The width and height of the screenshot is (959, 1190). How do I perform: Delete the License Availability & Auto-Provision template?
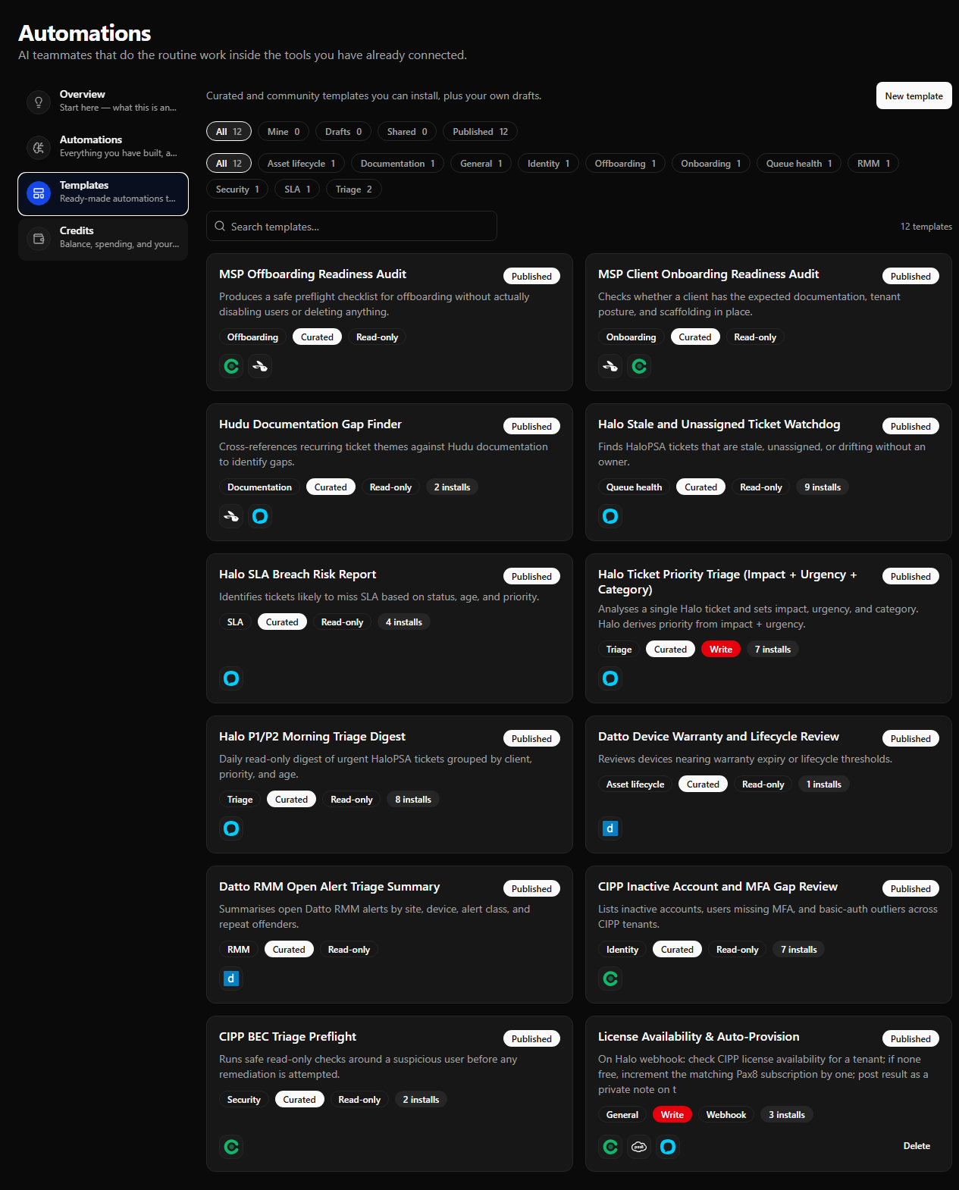pyautogui.click(x=917, y=1145)
